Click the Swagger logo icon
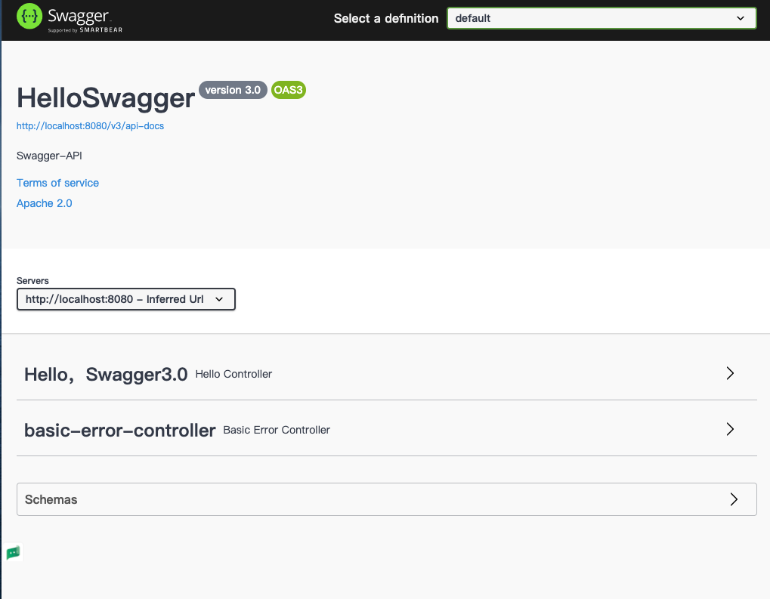The height and width of the screenshot is (599, 770). 29,16
